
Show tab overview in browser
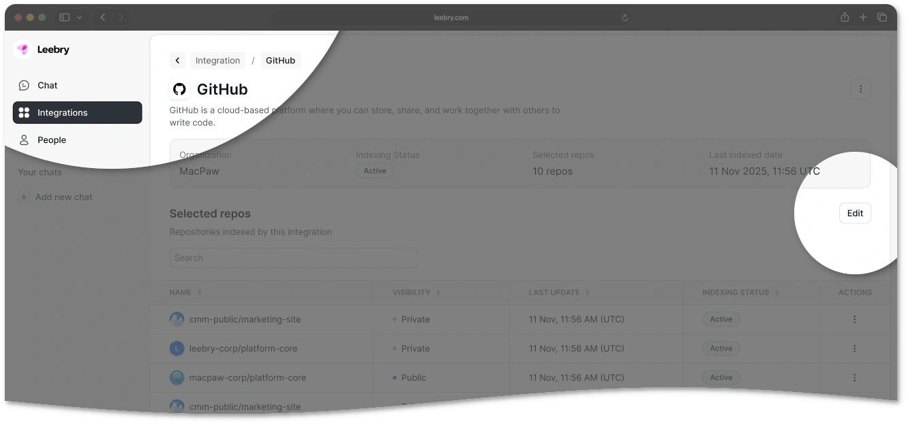pyautogui.click(x=882, y=17)
